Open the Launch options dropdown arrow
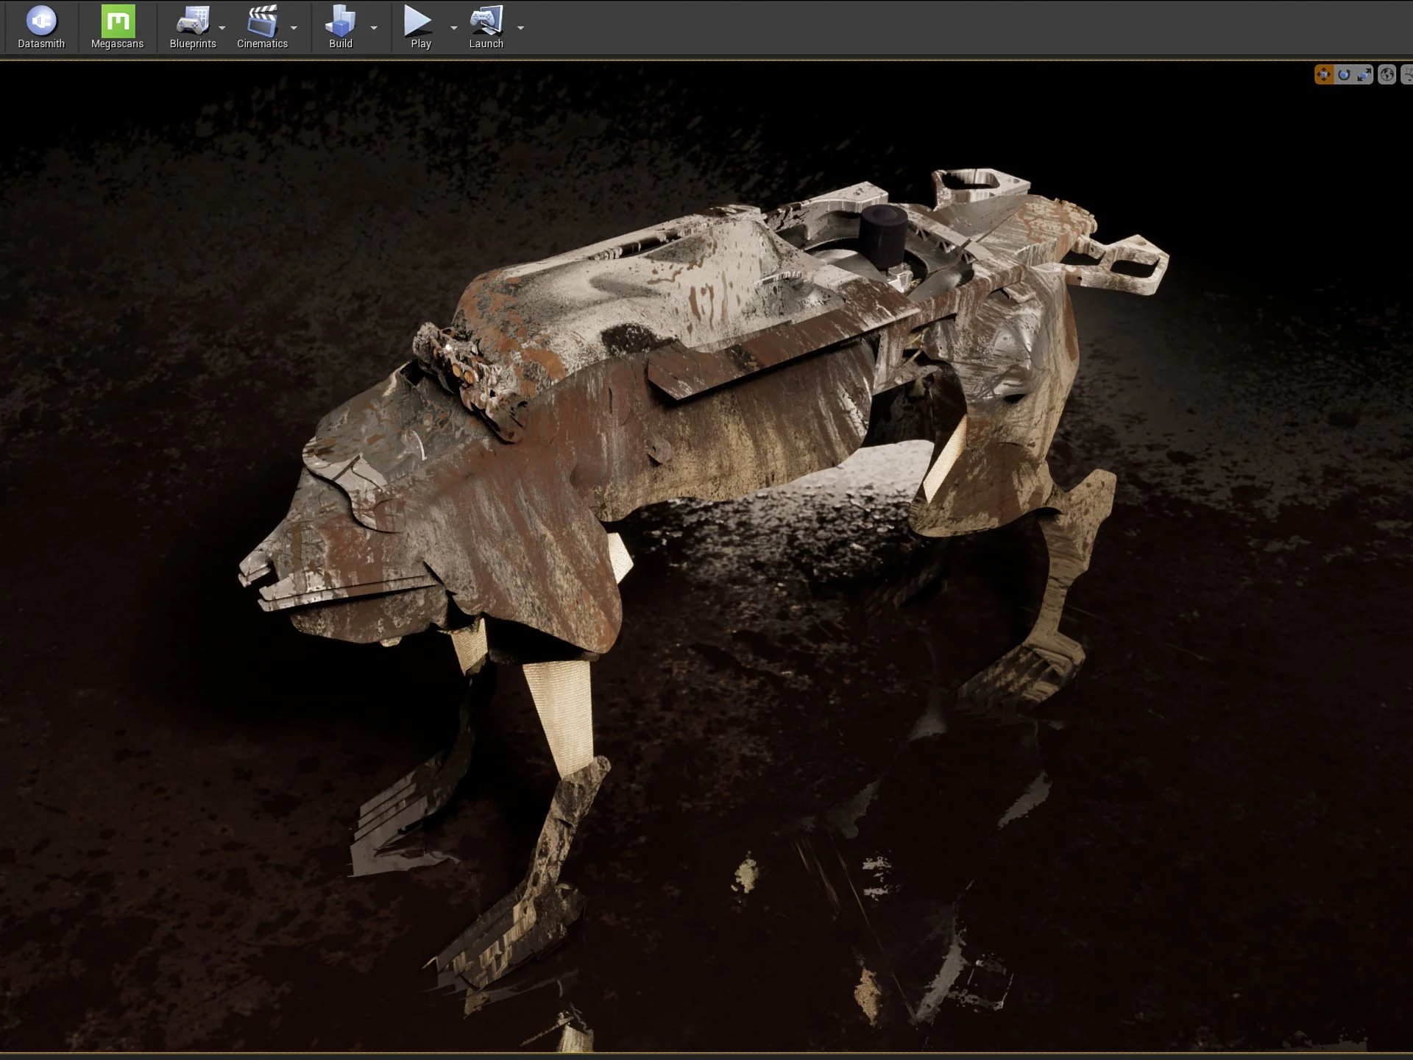 [520, 28]
